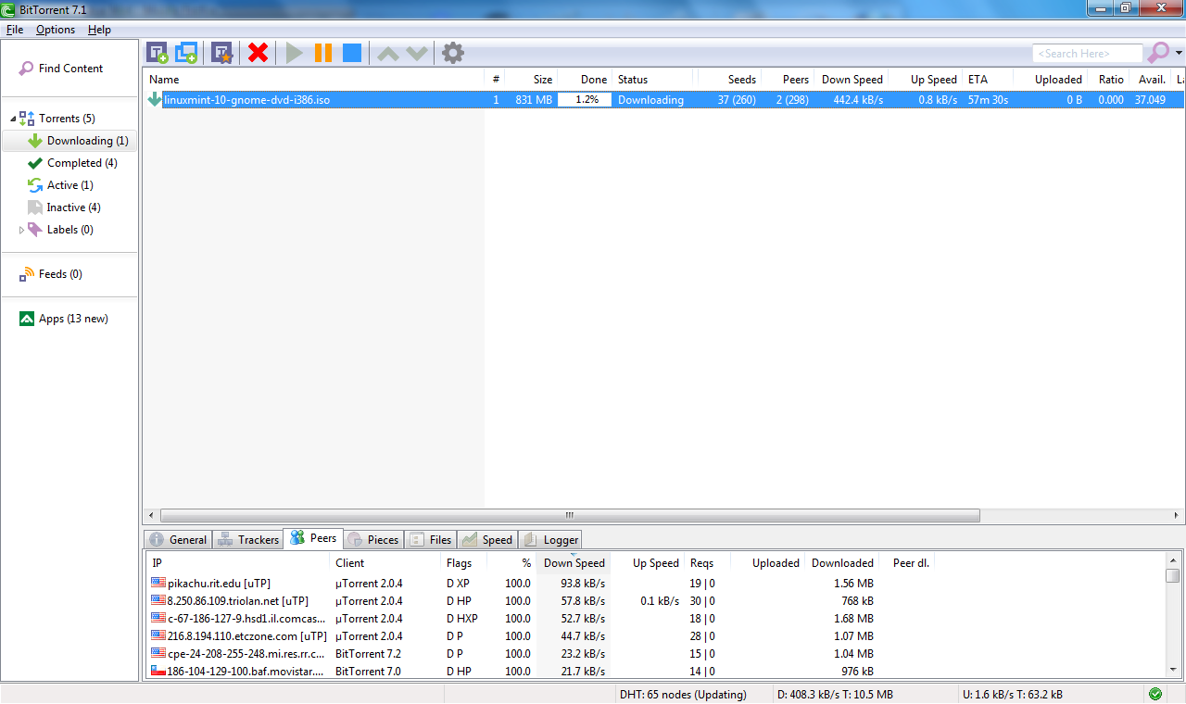Click the Start torrent play icon
This screenshot has height=704, width=1186.
[x=295, y=53]
